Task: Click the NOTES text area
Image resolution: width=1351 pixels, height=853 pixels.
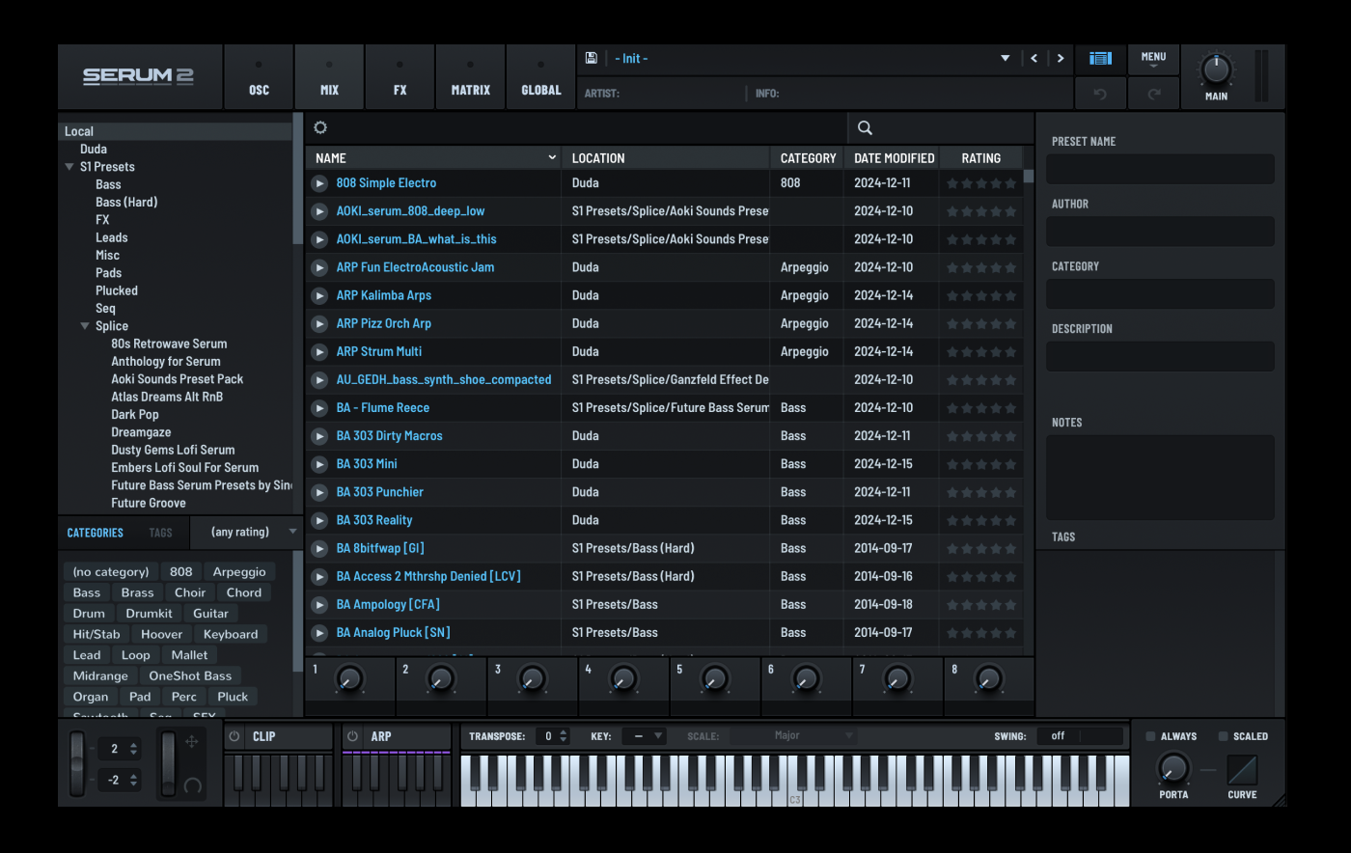Action: 1160,478
